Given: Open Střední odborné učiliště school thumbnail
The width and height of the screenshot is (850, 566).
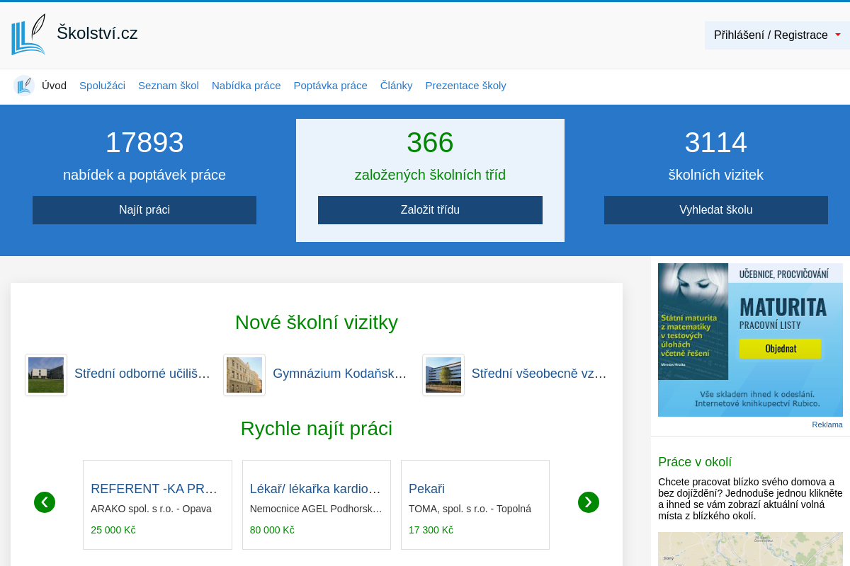Looking at the screenshot, I should click(46, 375).
